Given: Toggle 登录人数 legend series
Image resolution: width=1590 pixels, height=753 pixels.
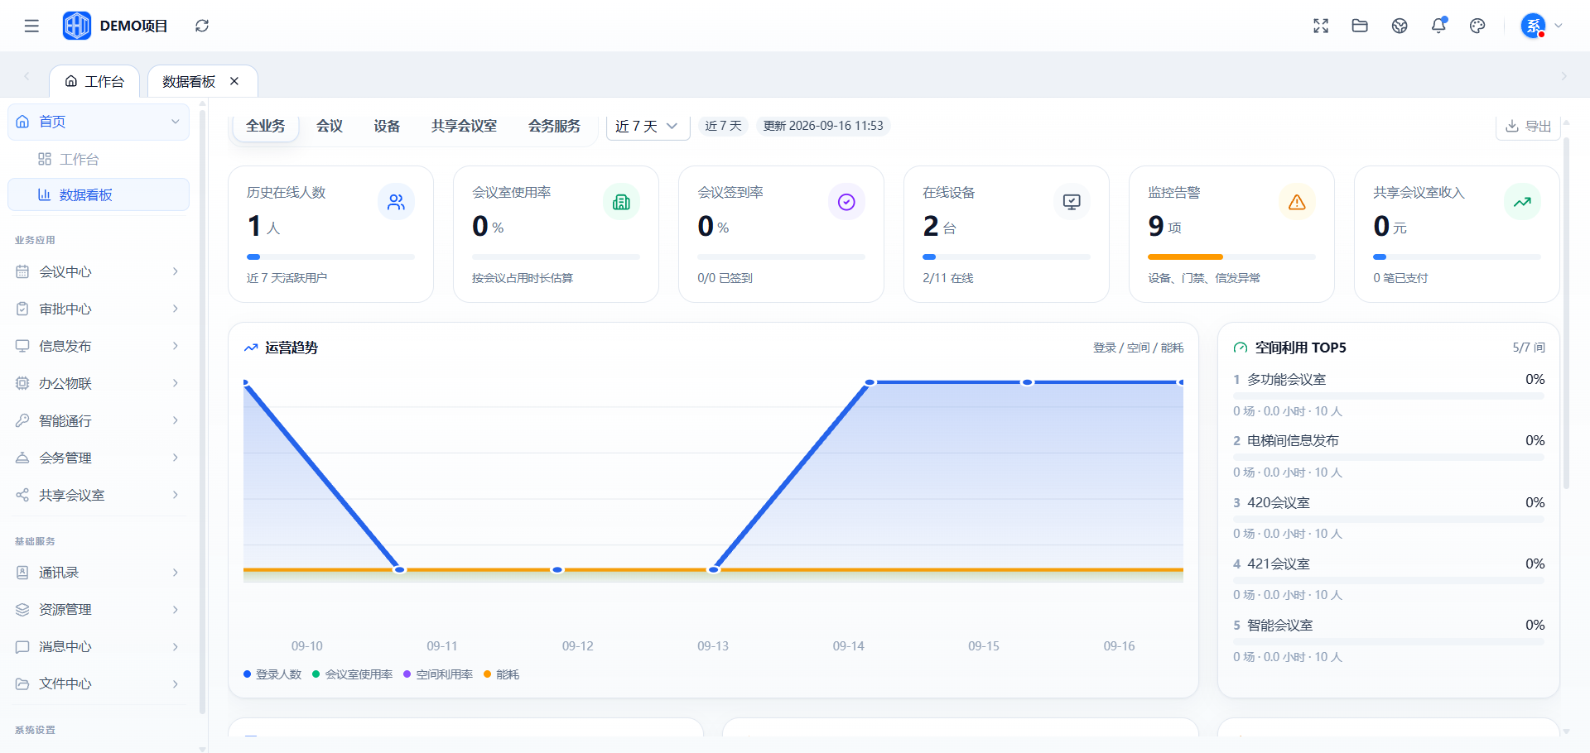Looking at the screenshot, I should click(272, 674).
